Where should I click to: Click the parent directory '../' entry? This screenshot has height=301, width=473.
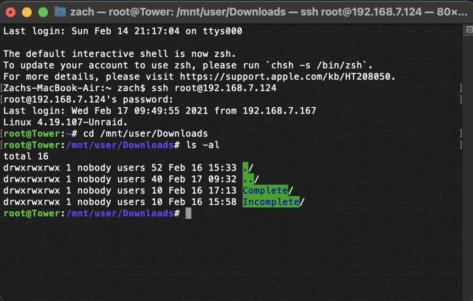(251, 179)
